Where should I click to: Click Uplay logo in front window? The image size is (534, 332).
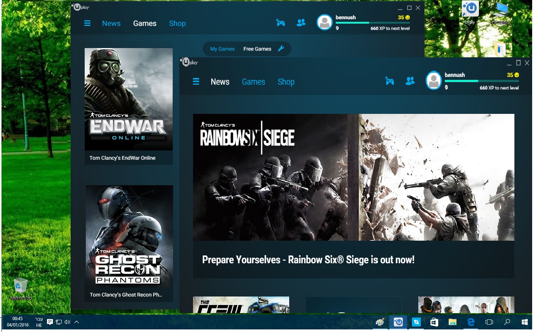(189, 62)
